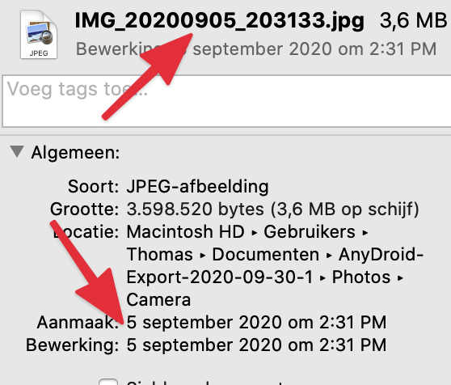The height and width of the screenshot is (385, 451).
Task: Click the Locatie label
Action: tap(86, 231)
